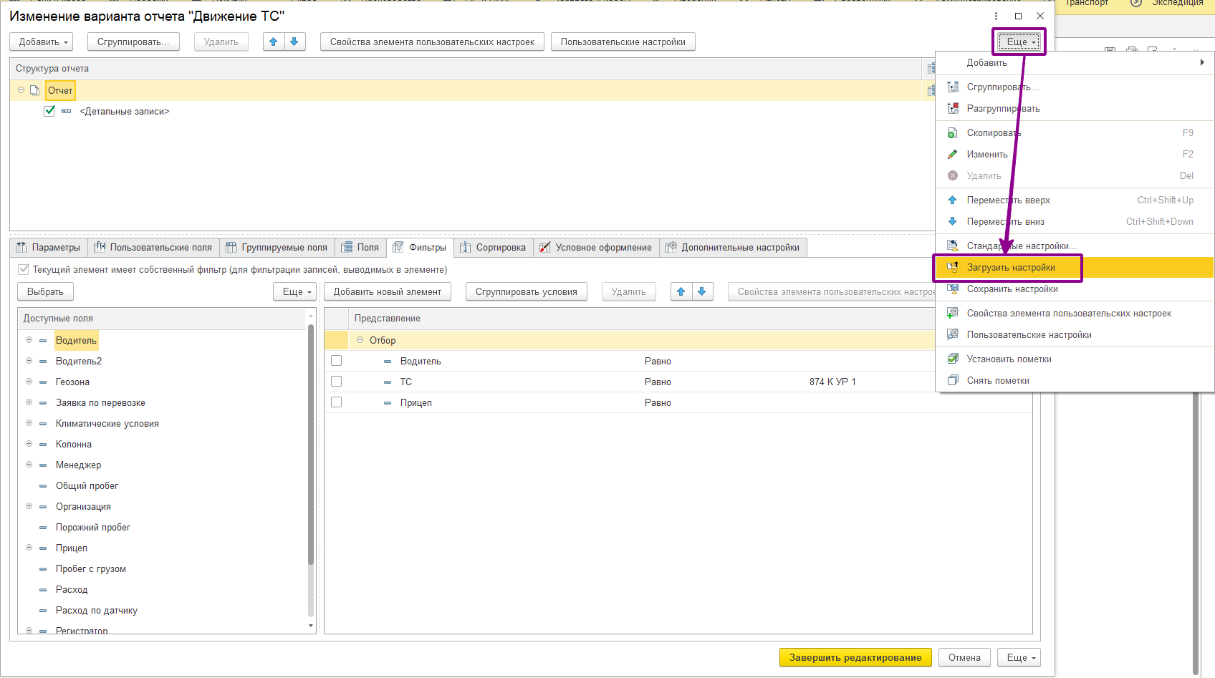Select Общий пробег in available fields

tap(87, 485)
